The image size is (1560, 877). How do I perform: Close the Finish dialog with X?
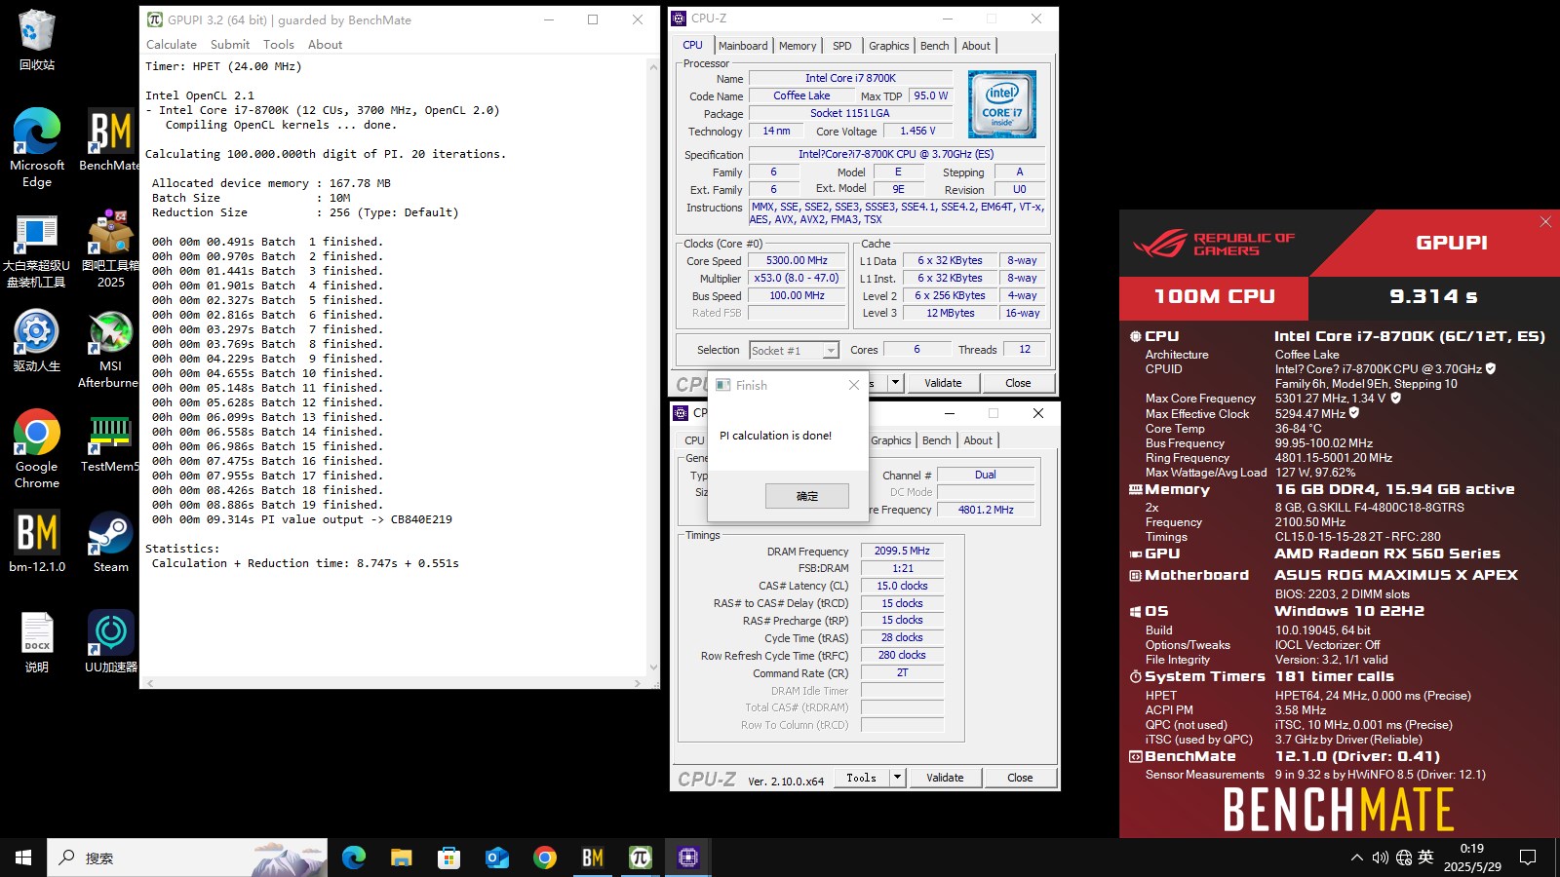[x=854, y=386]
